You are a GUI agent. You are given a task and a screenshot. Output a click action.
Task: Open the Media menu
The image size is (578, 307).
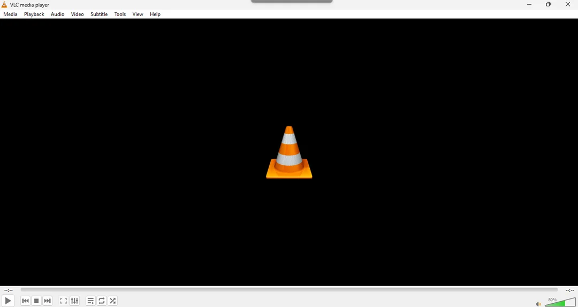pos(10,14)
